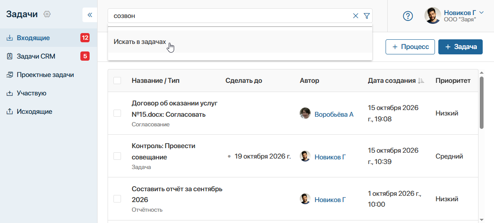Image resolution: width=494 pixels, height=223 pixels.
Task: Click the Проектные задачи icon
Action: pyautogui.click(x=10, y=74)
